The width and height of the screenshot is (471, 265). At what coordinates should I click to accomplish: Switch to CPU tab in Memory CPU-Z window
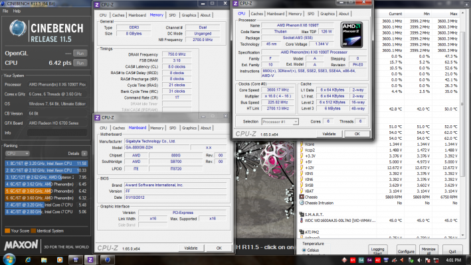103,15
